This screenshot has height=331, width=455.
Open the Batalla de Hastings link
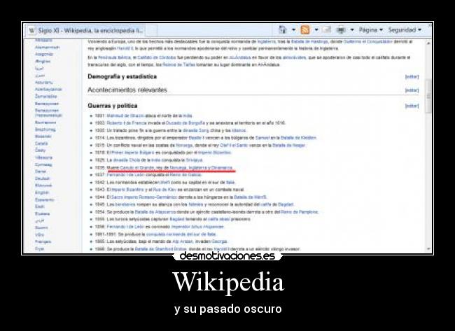309,42
